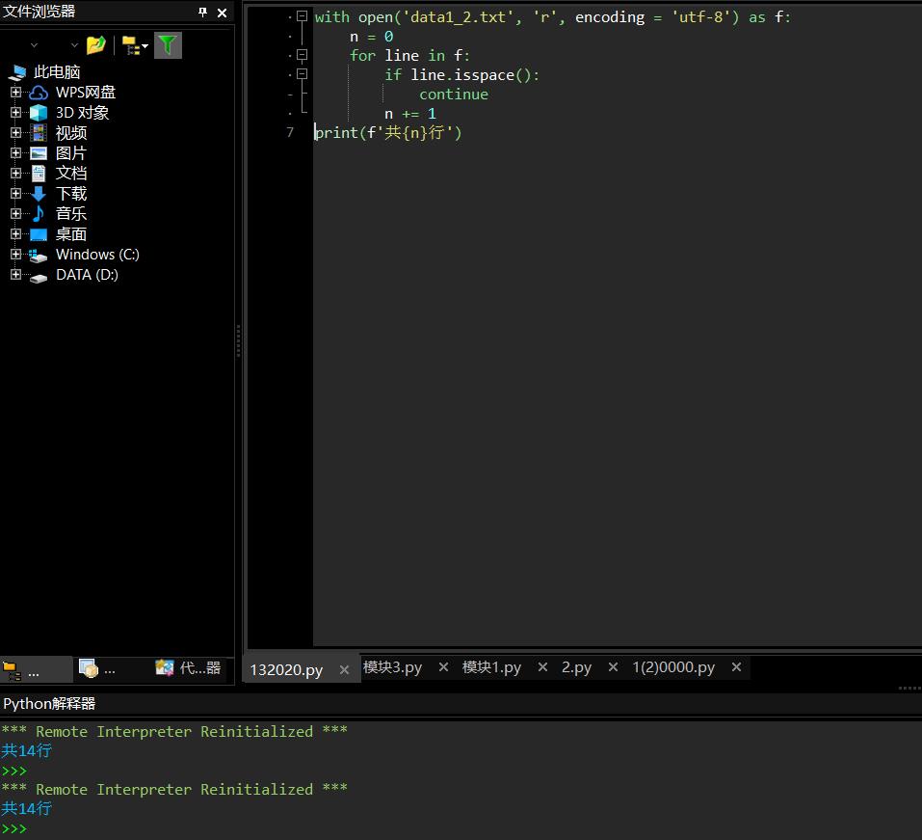Screen dimensions: 922x840
Task: Click the 此电脑 computer icon
Action: (17, 72)
